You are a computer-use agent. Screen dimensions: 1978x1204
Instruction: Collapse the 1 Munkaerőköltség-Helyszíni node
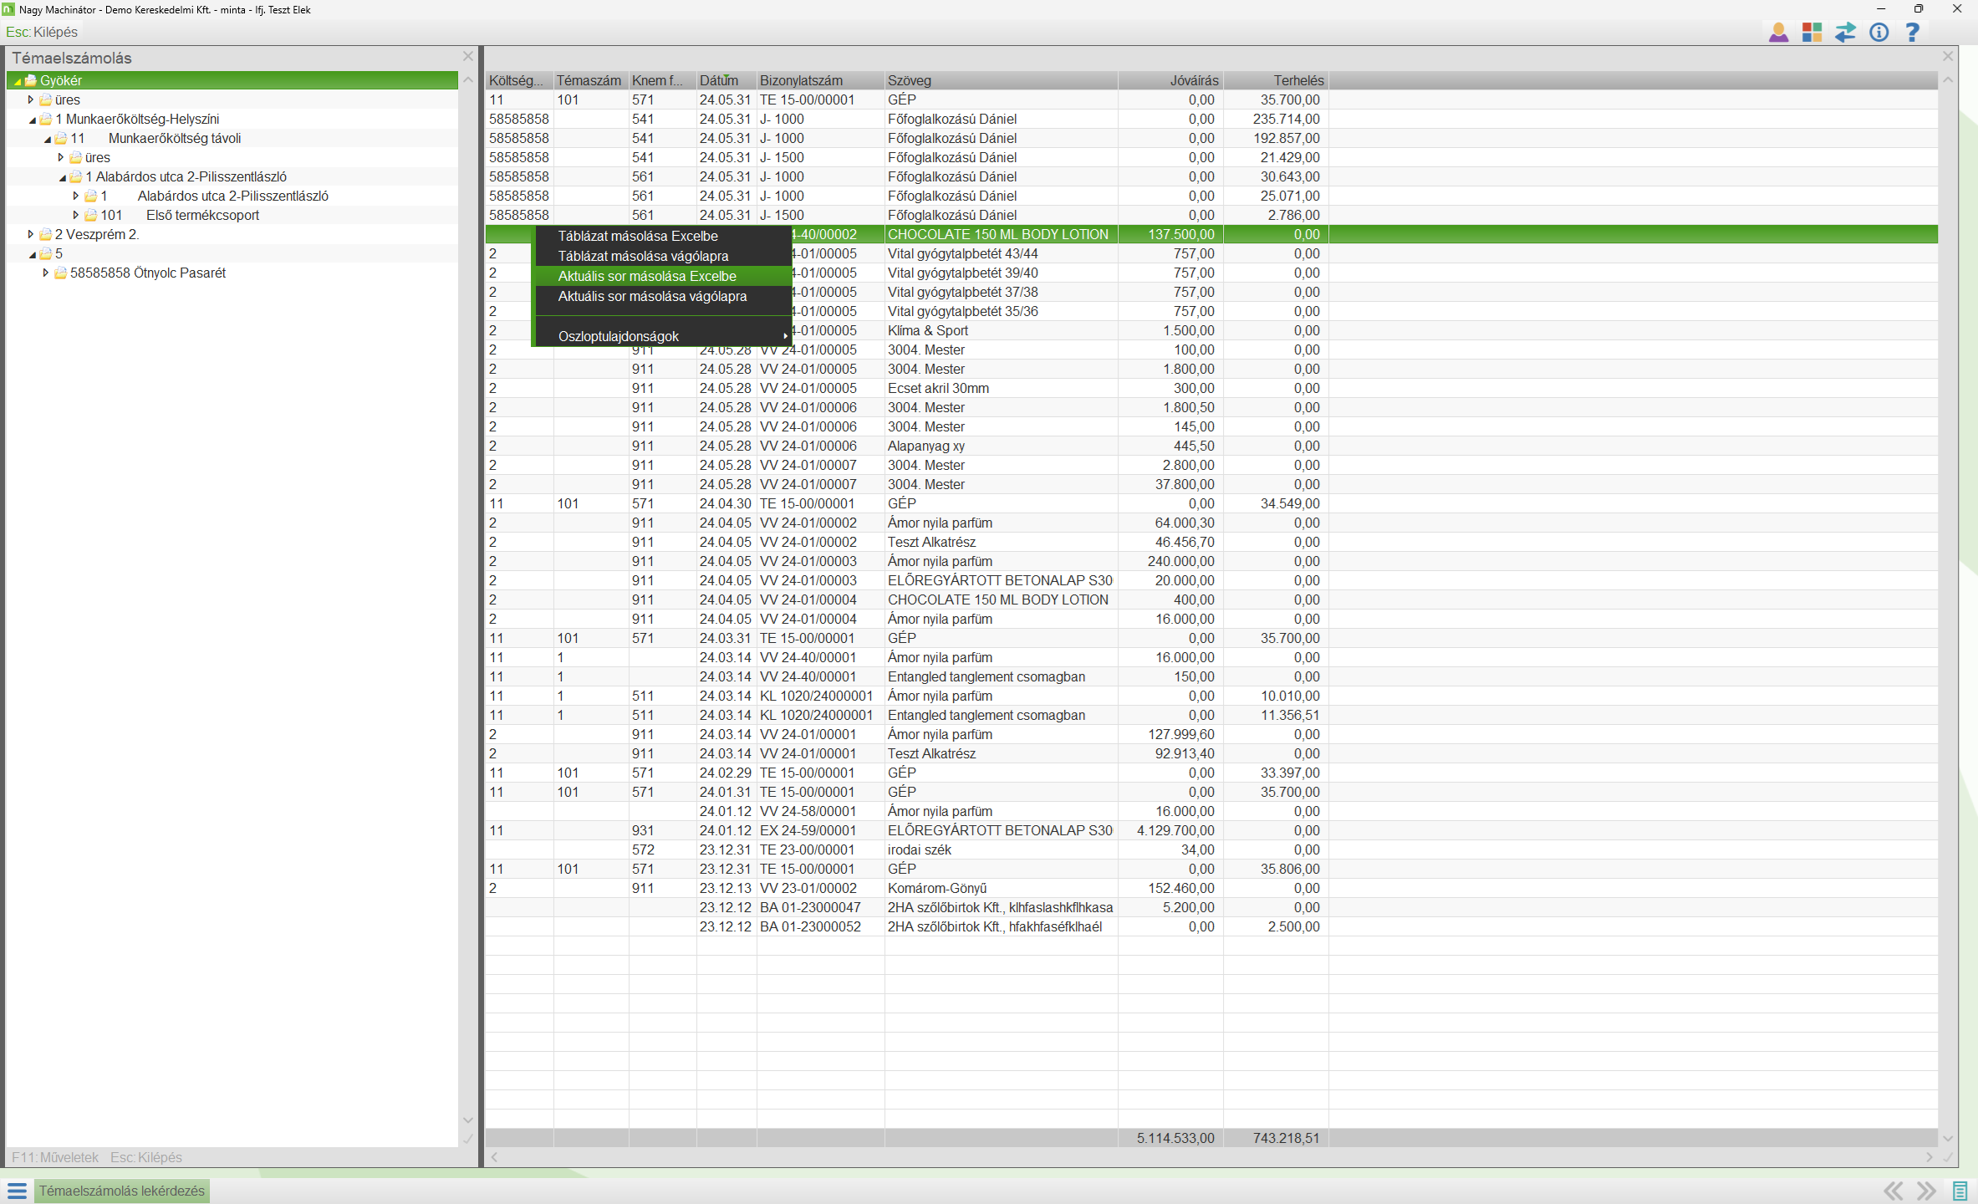[x=32, y=120]
